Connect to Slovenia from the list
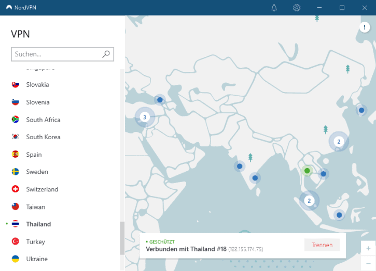The width and height of the screenshot is (376, 271). point(38,102)
